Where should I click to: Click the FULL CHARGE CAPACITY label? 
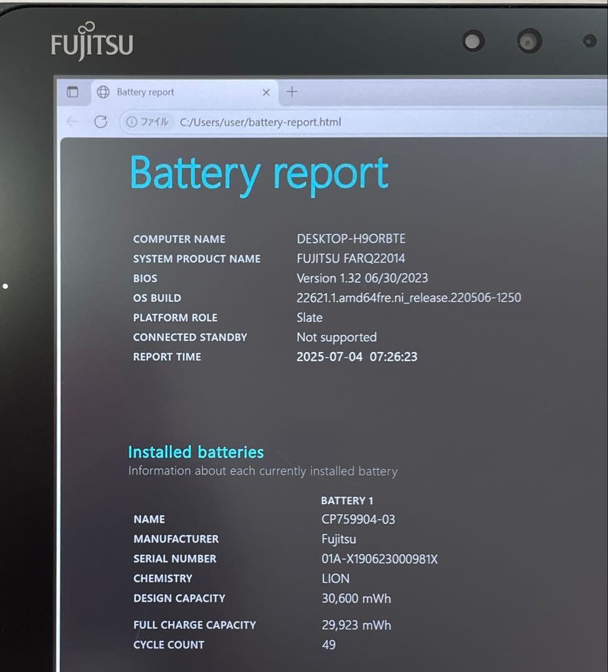tap(194, 625)
